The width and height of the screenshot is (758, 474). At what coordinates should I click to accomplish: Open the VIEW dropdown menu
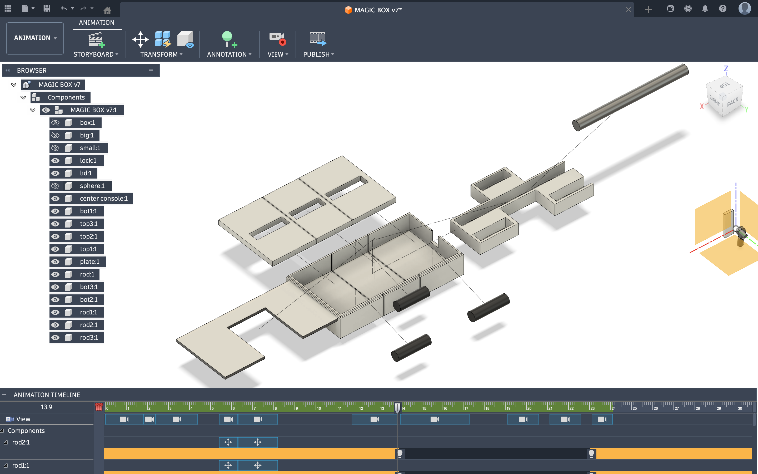click(x=278, y=55)
